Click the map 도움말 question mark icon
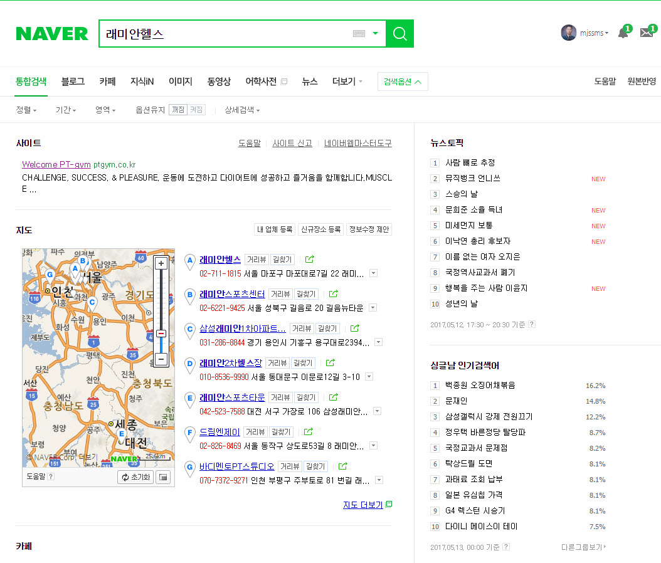661x563 pixels. click(51, 476)
